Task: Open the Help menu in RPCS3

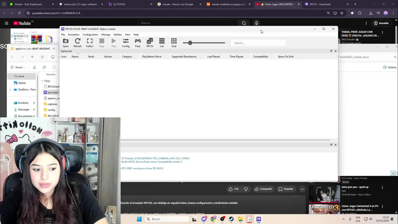Action: (x=136, y=35)
